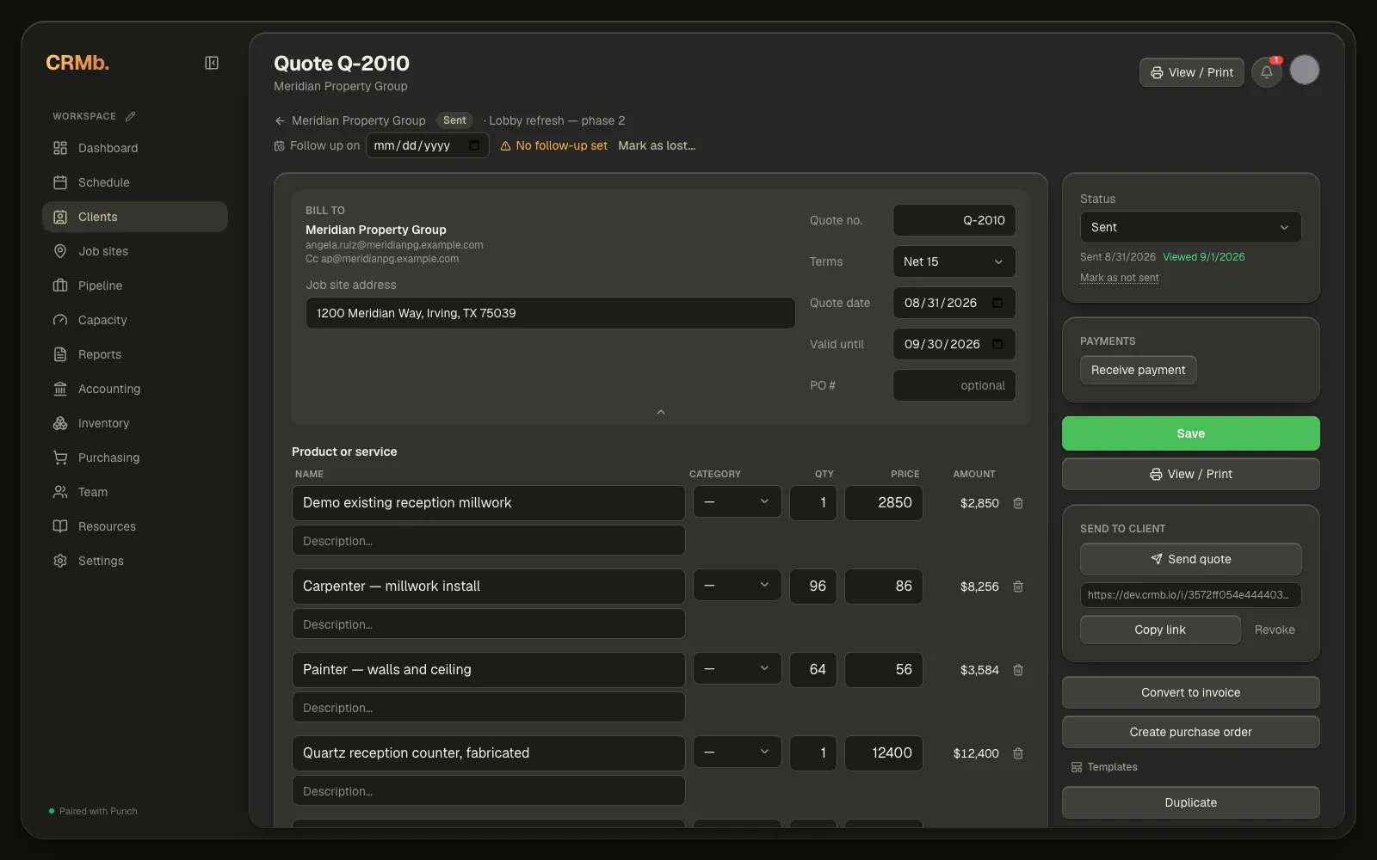1377x860 pixels.
Task: Open calendar picker for Valid until
Action: tap(997, 344)
